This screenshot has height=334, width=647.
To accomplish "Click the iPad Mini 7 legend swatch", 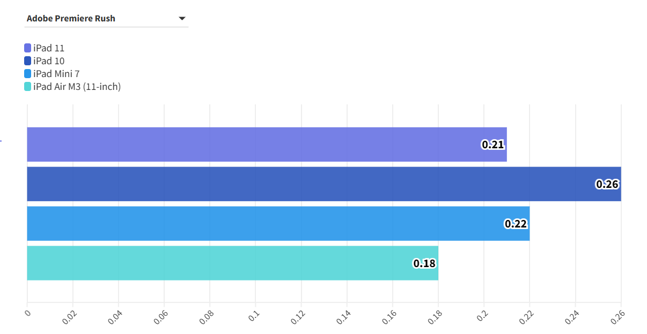I will [28, 74].
